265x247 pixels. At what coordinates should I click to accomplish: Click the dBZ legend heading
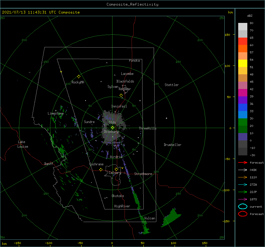click(x=250, y=16)
